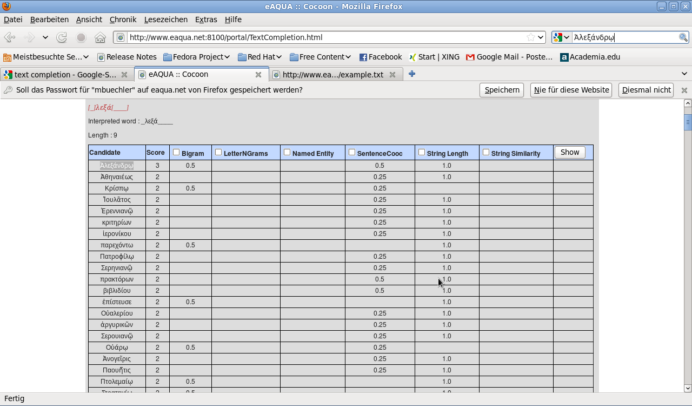692x406 pixels.
Task: Reload the current page
Action: click(62, 37)
